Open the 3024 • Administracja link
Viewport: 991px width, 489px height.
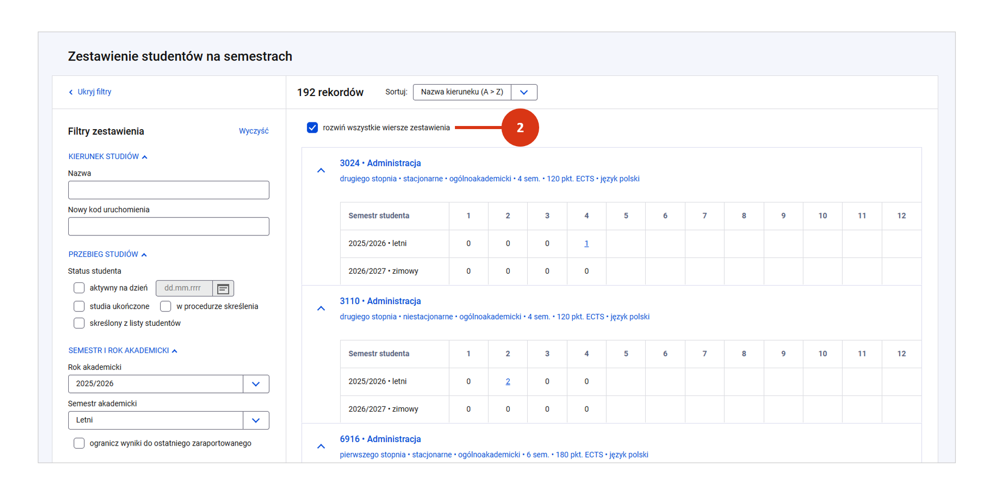pos(380,163)
